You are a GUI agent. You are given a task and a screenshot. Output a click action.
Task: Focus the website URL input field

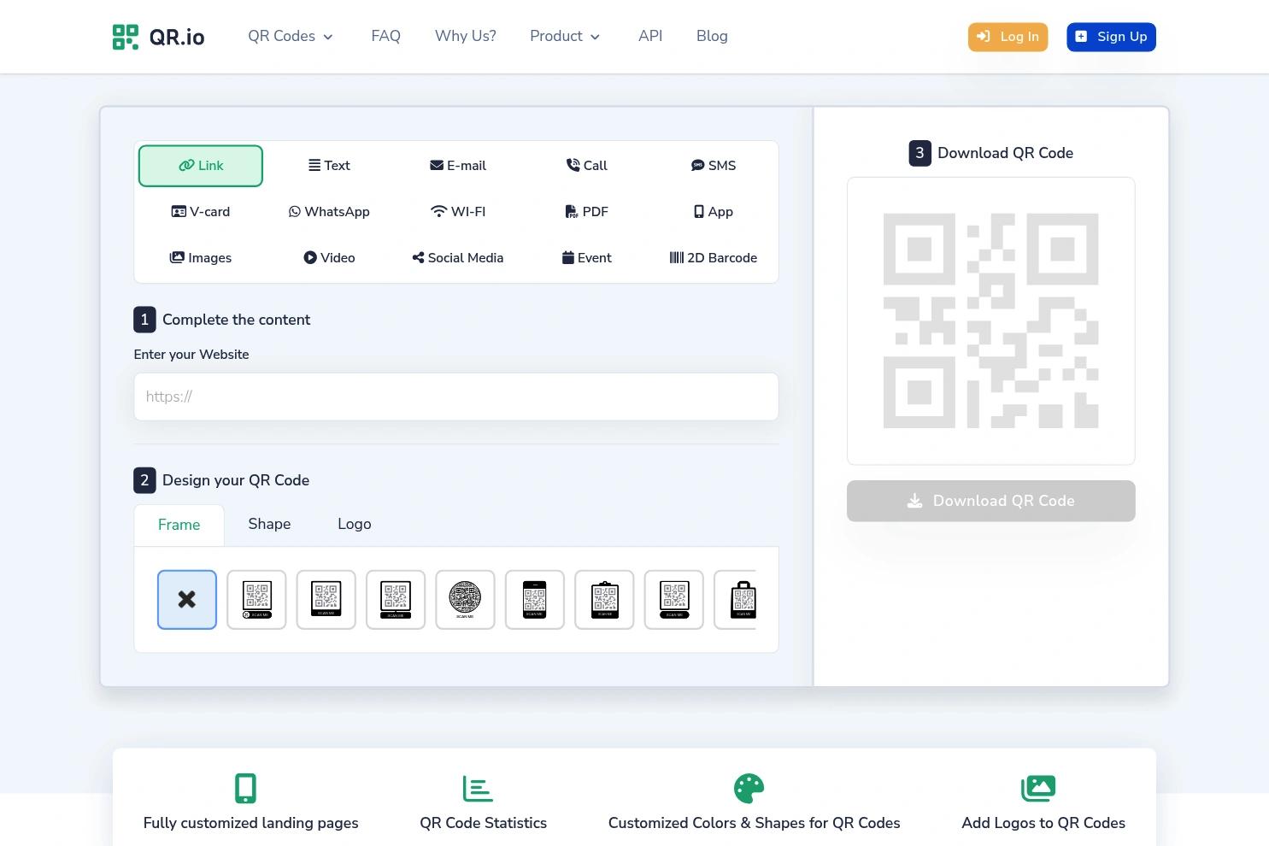tap(456, 397)
